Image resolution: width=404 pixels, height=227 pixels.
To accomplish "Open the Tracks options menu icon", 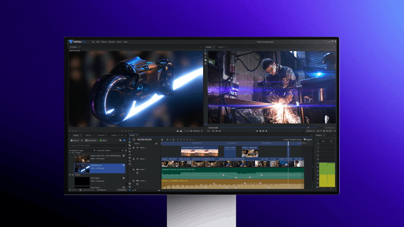I will (156, 143).
